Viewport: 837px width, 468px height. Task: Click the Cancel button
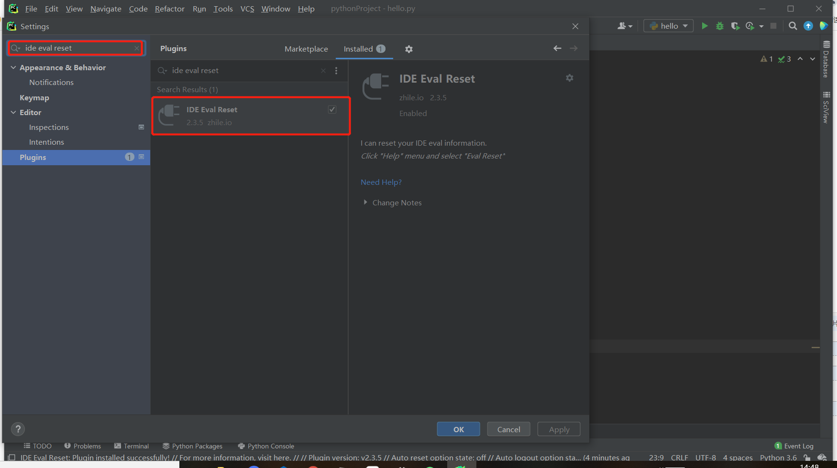pos(508,429)
